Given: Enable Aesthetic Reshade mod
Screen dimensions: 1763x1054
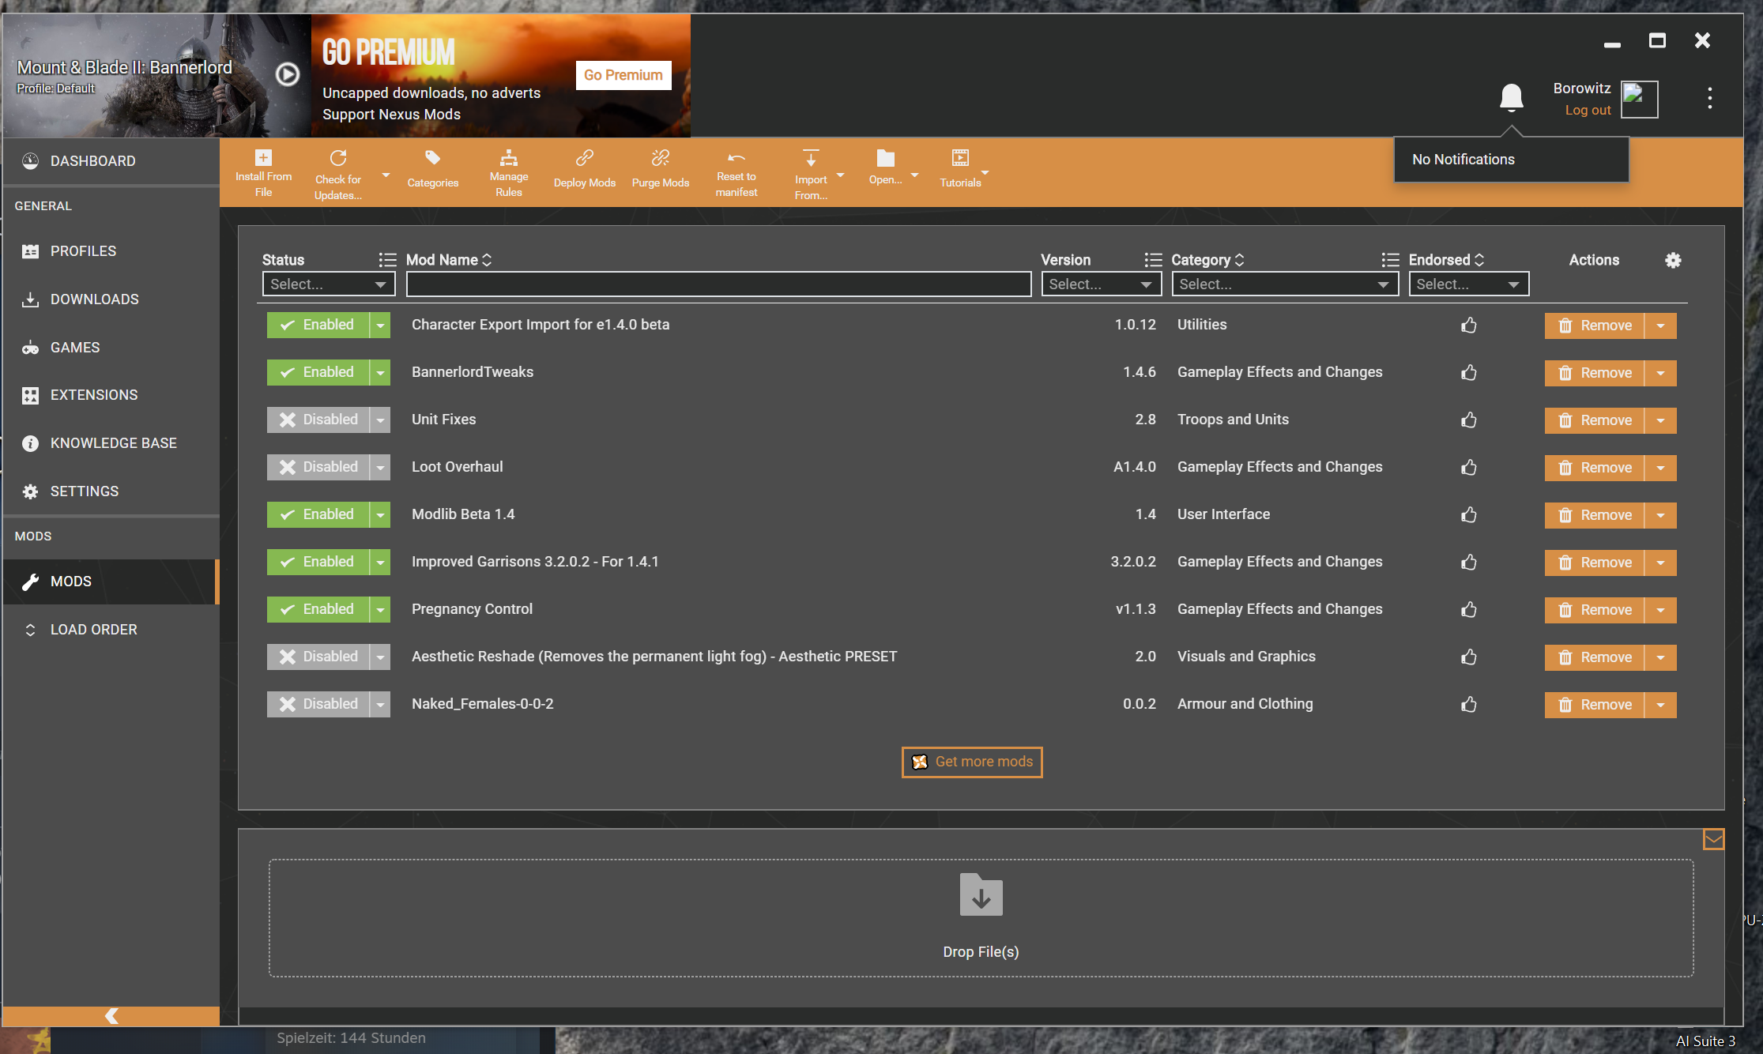Looking at the screenshot, I should point(318,657).
